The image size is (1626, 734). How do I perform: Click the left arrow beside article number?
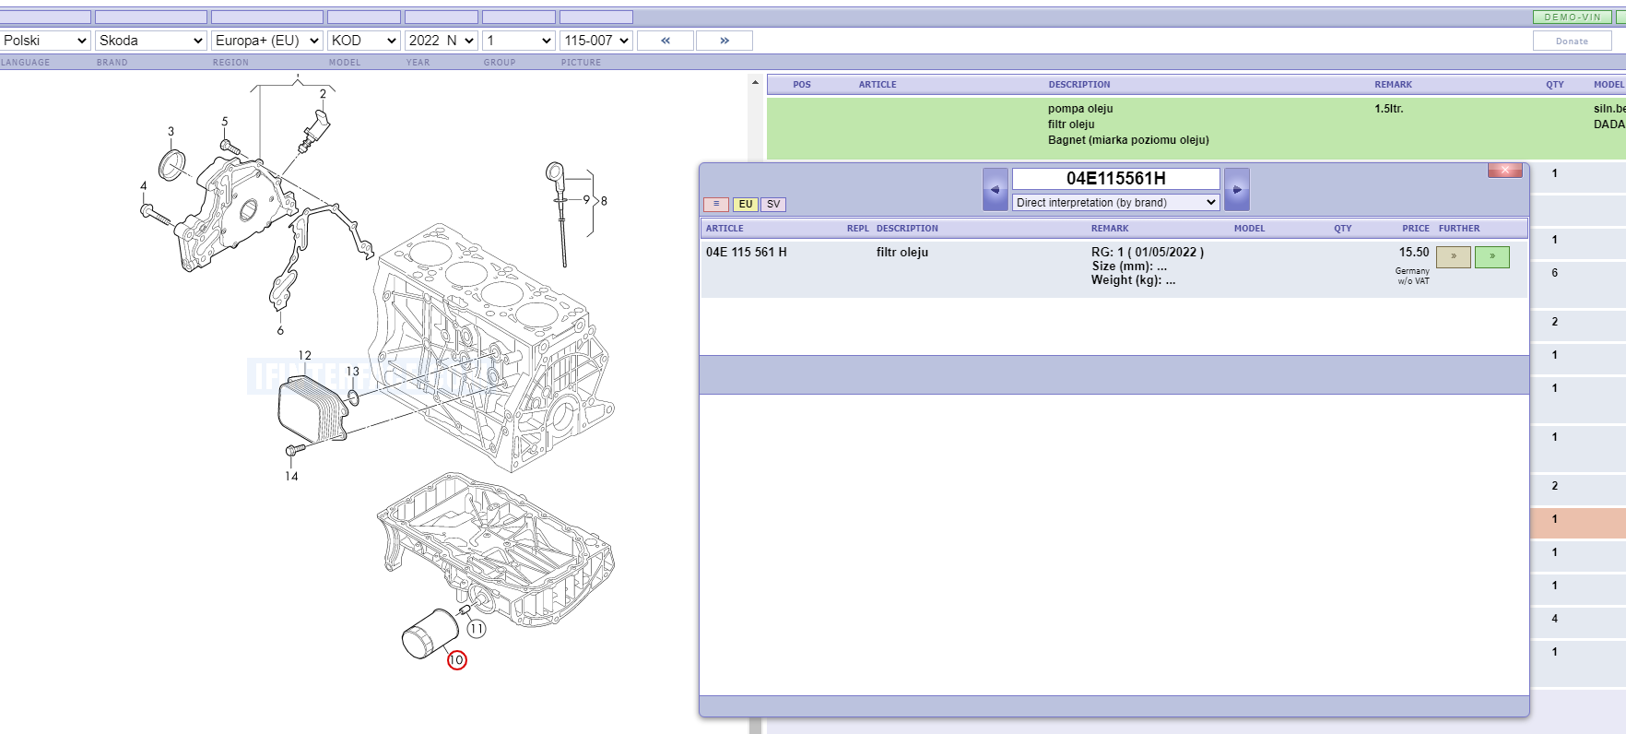996,189
